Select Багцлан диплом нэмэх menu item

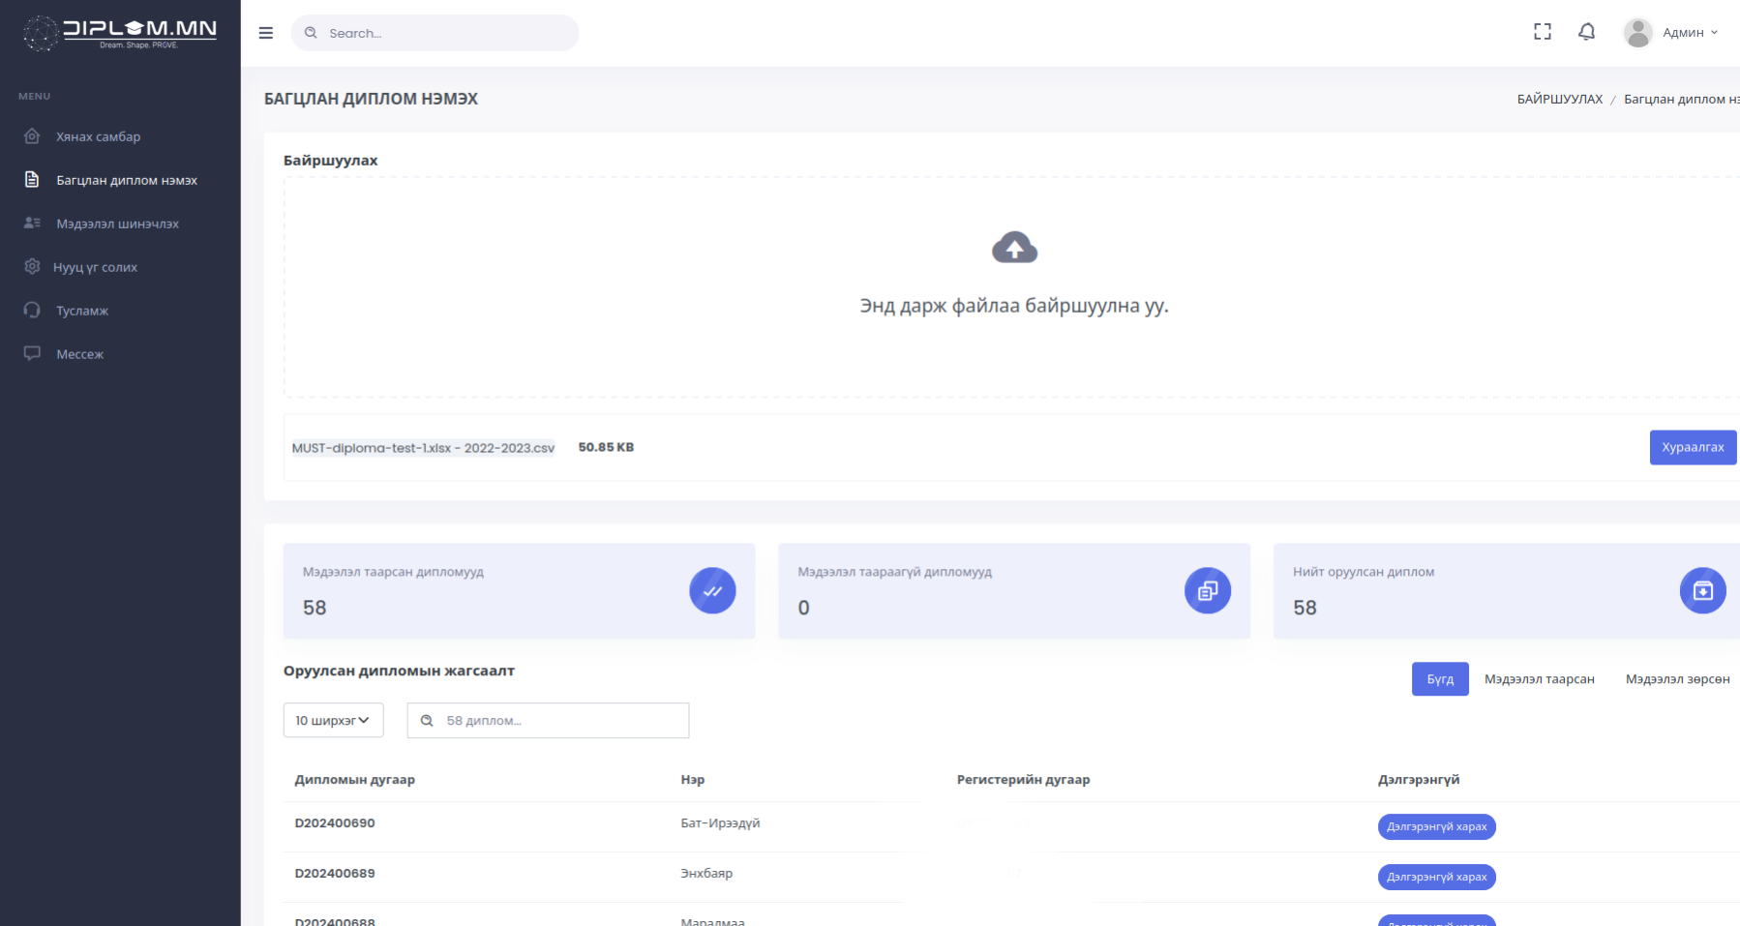[x=127, y=180]
